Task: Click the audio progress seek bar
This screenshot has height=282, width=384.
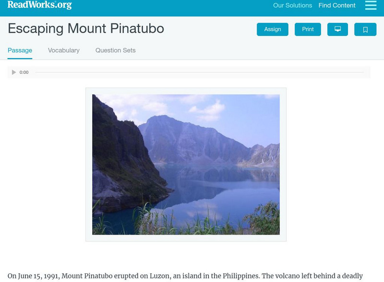Action: point(199,72)
